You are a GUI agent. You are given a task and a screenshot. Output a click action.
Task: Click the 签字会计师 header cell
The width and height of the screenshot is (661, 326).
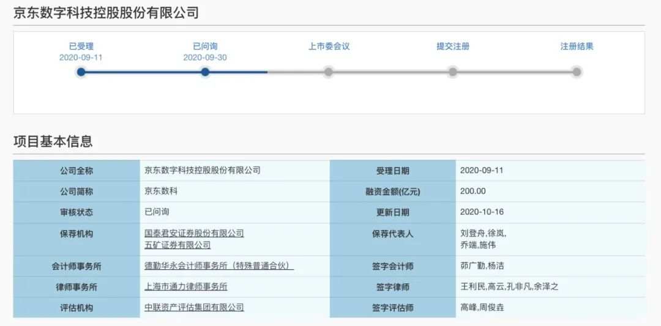[x=392, y=266]
